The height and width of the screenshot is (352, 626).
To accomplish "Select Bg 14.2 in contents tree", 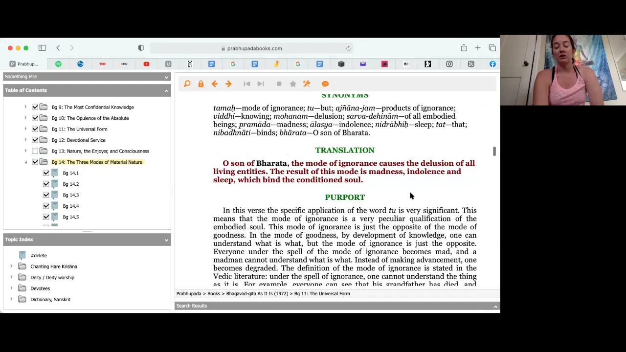I will click(70, 184).
